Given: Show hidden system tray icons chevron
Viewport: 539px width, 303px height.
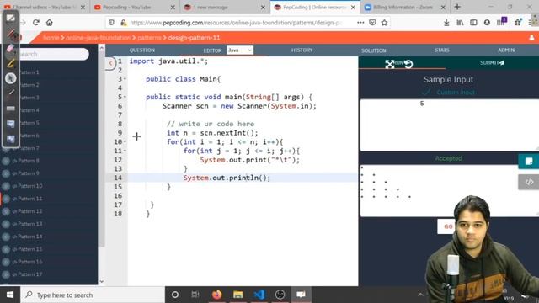Looking at the screenshot, I should pos(420,295).
